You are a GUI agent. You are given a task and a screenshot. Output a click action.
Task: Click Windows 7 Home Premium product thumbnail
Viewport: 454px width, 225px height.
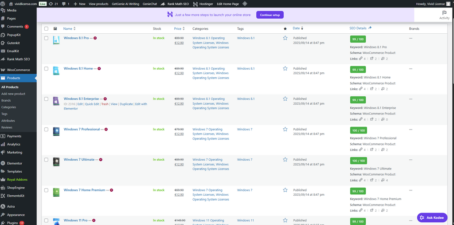[x=56, y=192]
